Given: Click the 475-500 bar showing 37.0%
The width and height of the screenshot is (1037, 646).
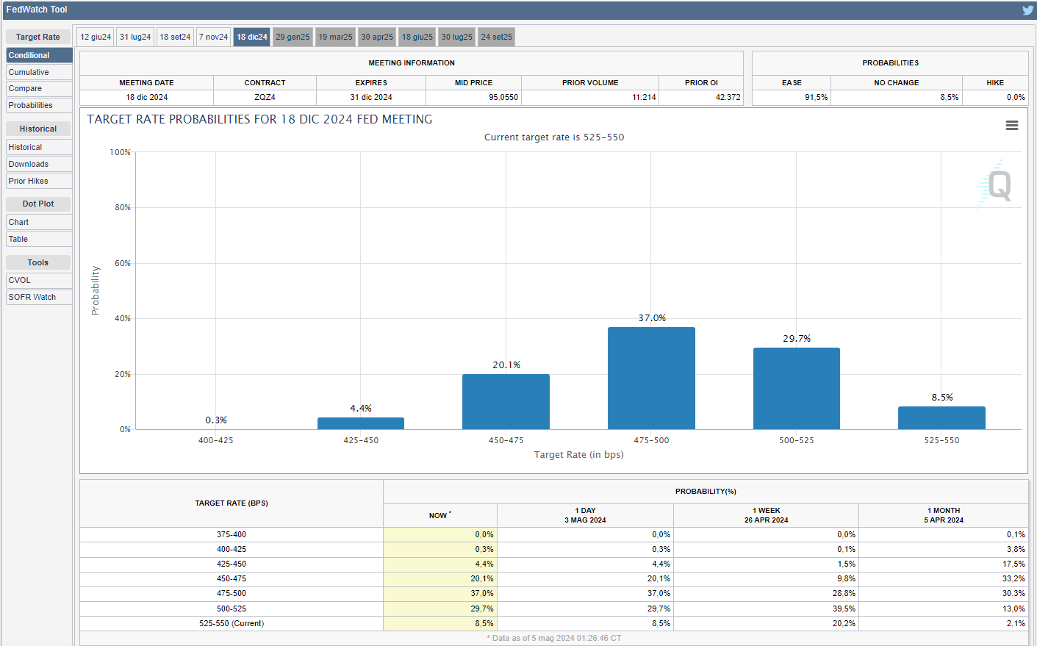Looking at the screenshot, I should [651, 378].
